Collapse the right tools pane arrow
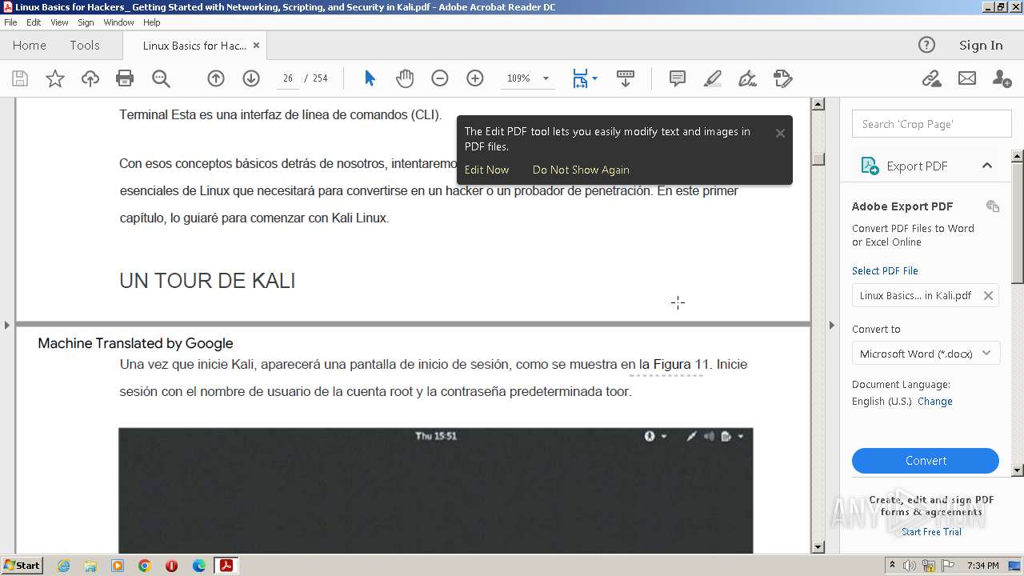This screenshot has width=1024, height=576. [x=831, y=325]
